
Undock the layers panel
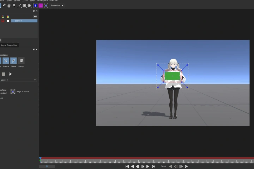(34, 11)
